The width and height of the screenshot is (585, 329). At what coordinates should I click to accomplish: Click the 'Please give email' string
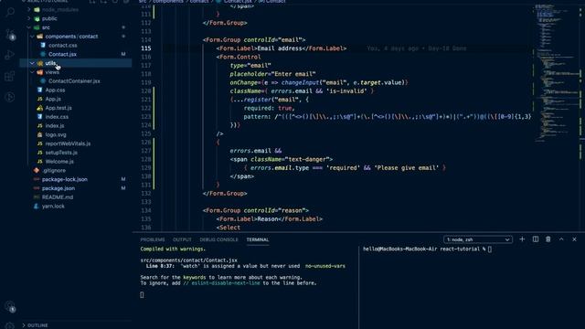pyautogui.click(x=407, y=168)
